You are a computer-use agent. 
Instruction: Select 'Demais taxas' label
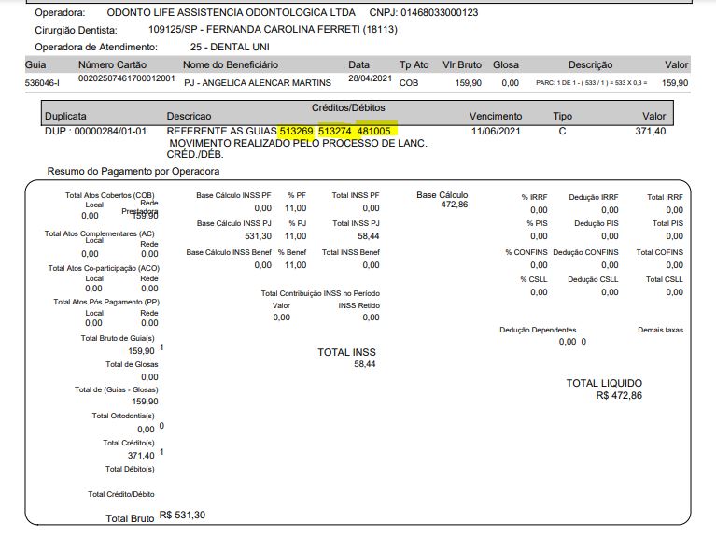(x=660, y=330)
